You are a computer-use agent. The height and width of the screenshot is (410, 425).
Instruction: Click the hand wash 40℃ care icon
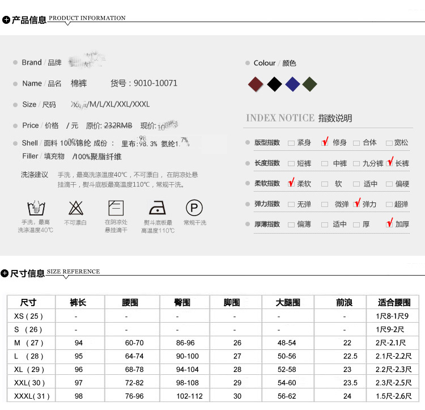pyautogui.click(x=36, y=208)
